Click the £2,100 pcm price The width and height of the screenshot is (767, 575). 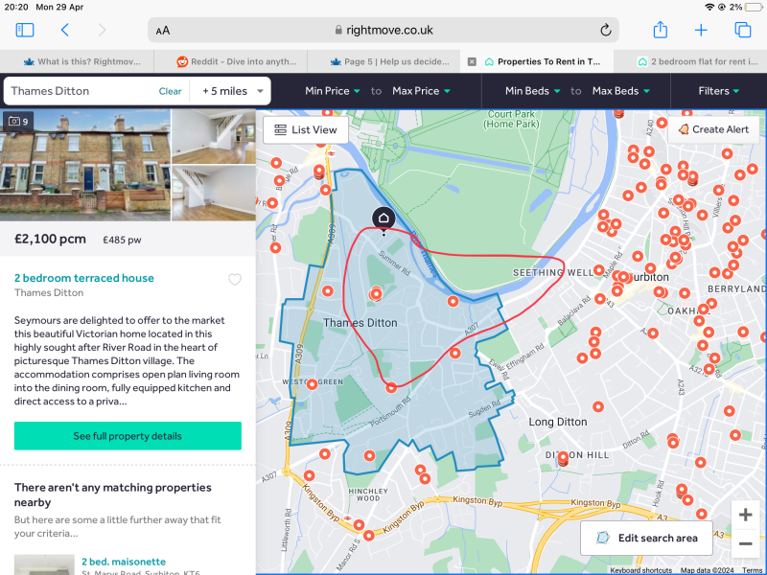tap(50, 239)
